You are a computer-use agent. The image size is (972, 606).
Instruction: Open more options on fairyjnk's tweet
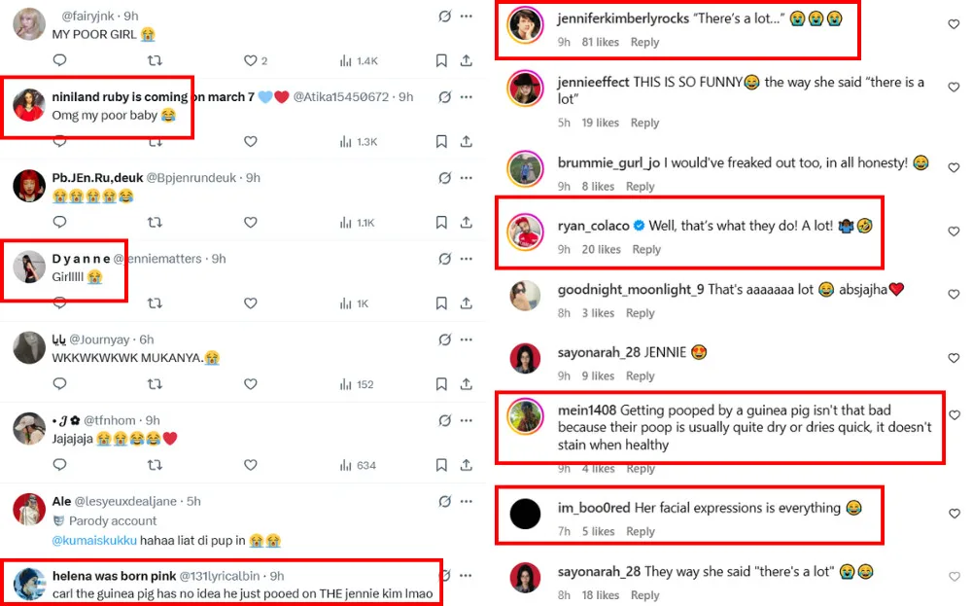coord(467,17)
